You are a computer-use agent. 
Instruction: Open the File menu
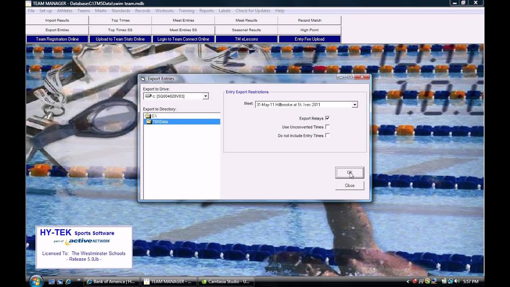click(31, 11)
